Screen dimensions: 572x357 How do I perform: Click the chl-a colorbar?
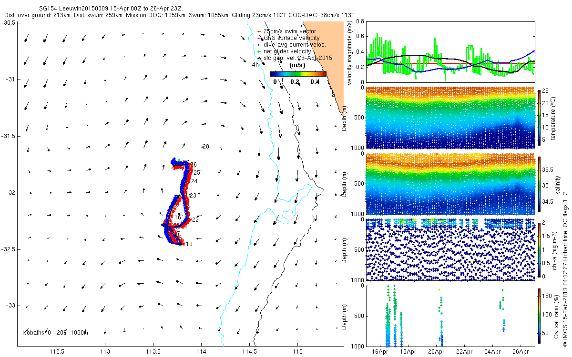539,249
